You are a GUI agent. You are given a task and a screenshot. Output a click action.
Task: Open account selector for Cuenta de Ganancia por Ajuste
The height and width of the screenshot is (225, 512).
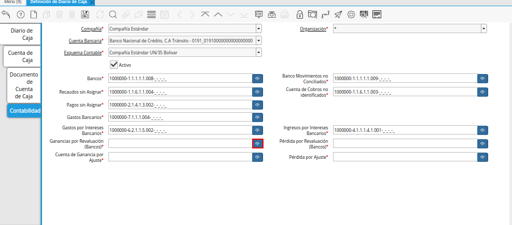257,157
